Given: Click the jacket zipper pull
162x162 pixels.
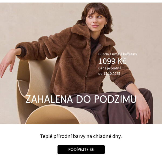Looking at the screenshot, I should point(86,76).
